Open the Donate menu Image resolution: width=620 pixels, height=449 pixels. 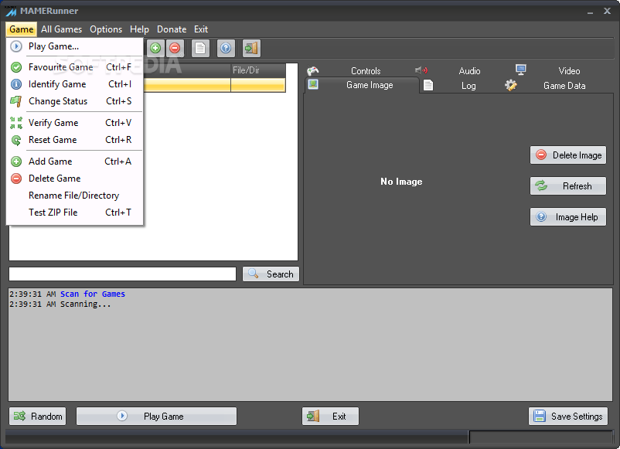click(x=172, y=29)
